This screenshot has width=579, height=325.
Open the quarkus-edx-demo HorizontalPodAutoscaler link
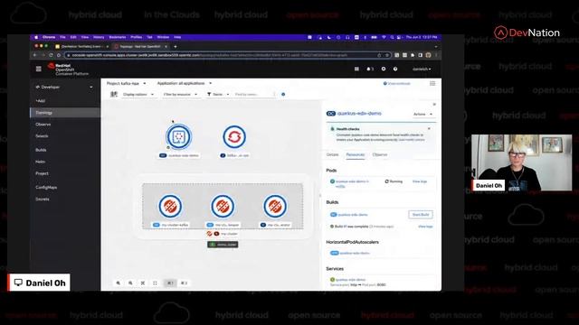pos(355,253)
